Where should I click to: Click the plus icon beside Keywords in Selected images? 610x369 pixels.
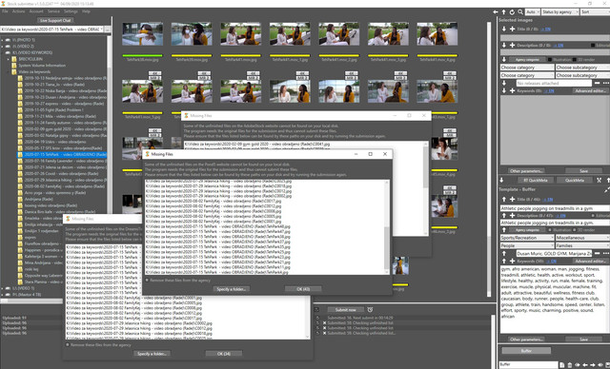click(512, 90)
